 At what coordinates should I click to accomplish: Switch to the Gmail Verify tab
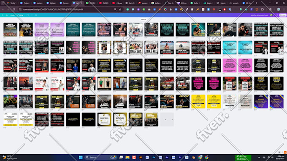click(11, 3)
